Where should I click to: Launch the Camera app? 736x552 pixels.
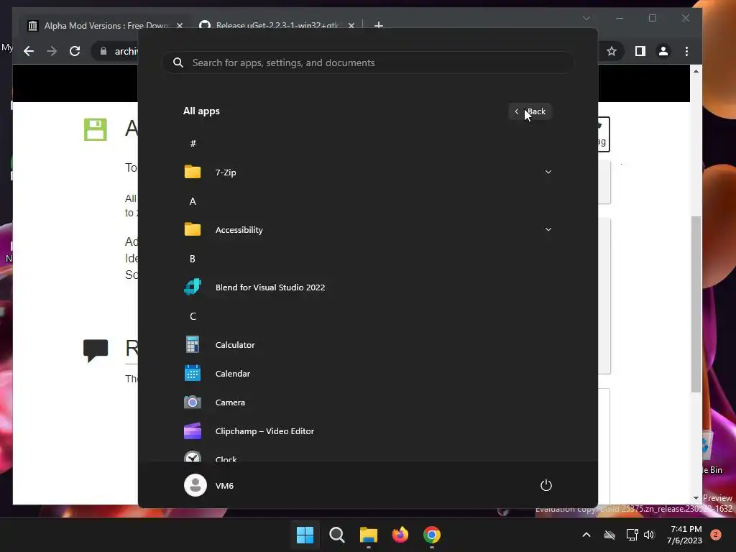click(x=367, y=402)
